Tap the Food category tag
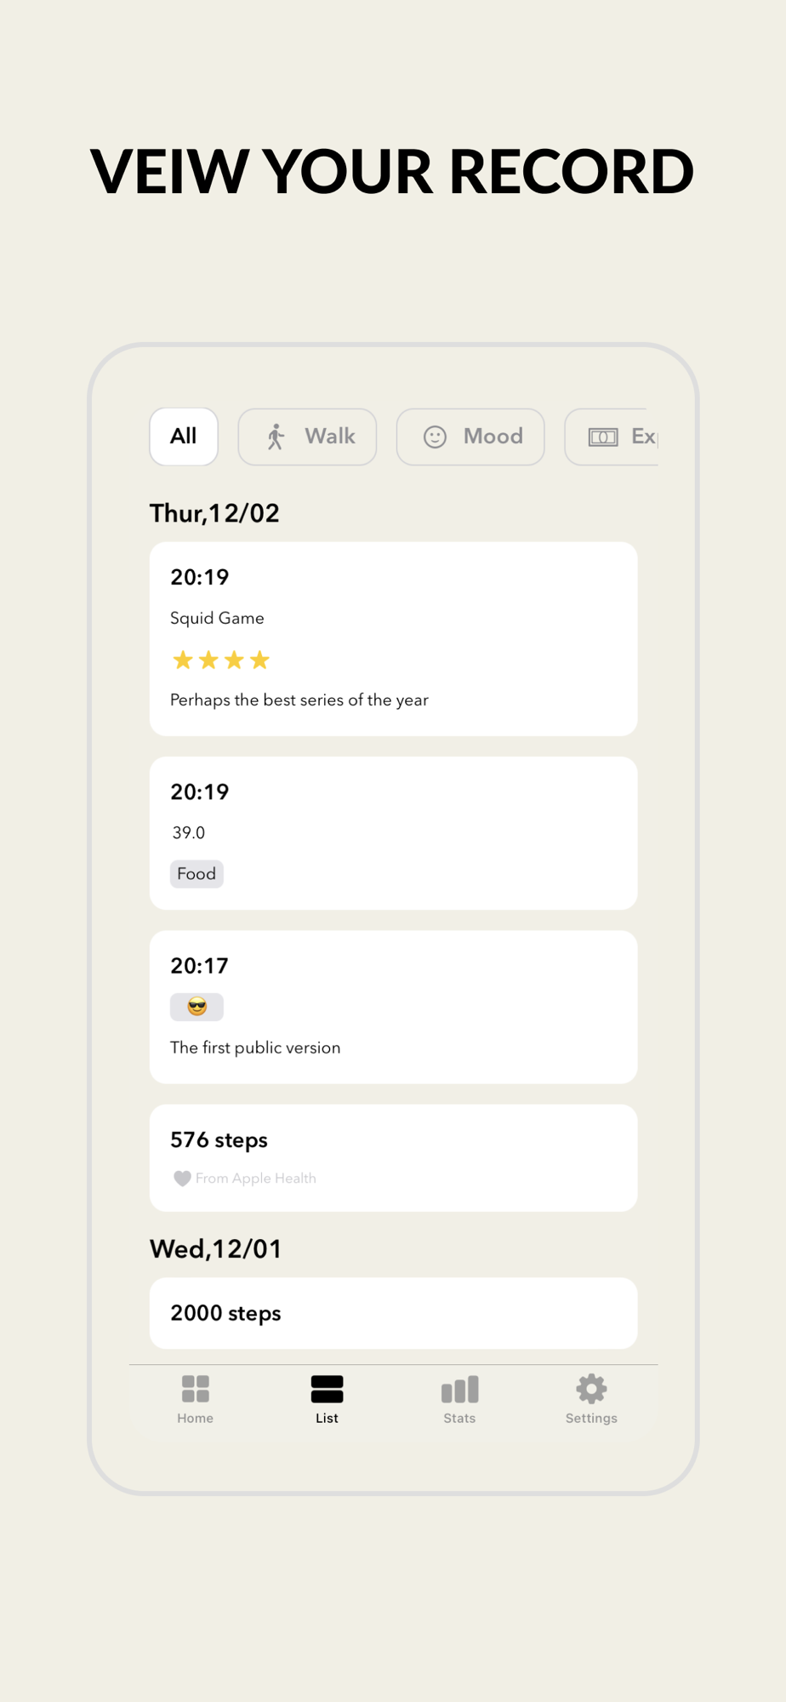 [x=196, y=874]
